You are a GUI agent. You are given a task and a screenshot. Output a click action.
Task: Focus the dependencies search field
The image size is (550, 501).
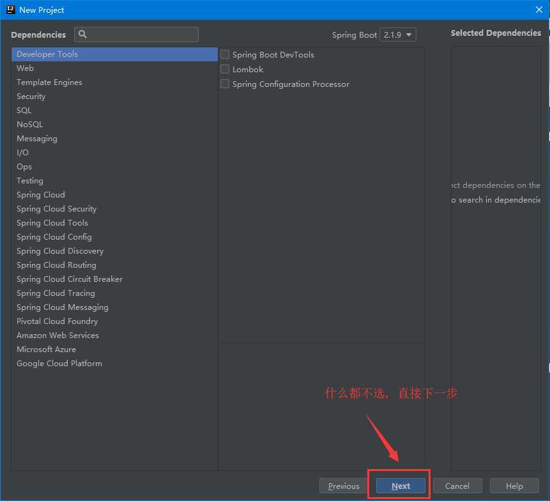click(x=137, y=35)
